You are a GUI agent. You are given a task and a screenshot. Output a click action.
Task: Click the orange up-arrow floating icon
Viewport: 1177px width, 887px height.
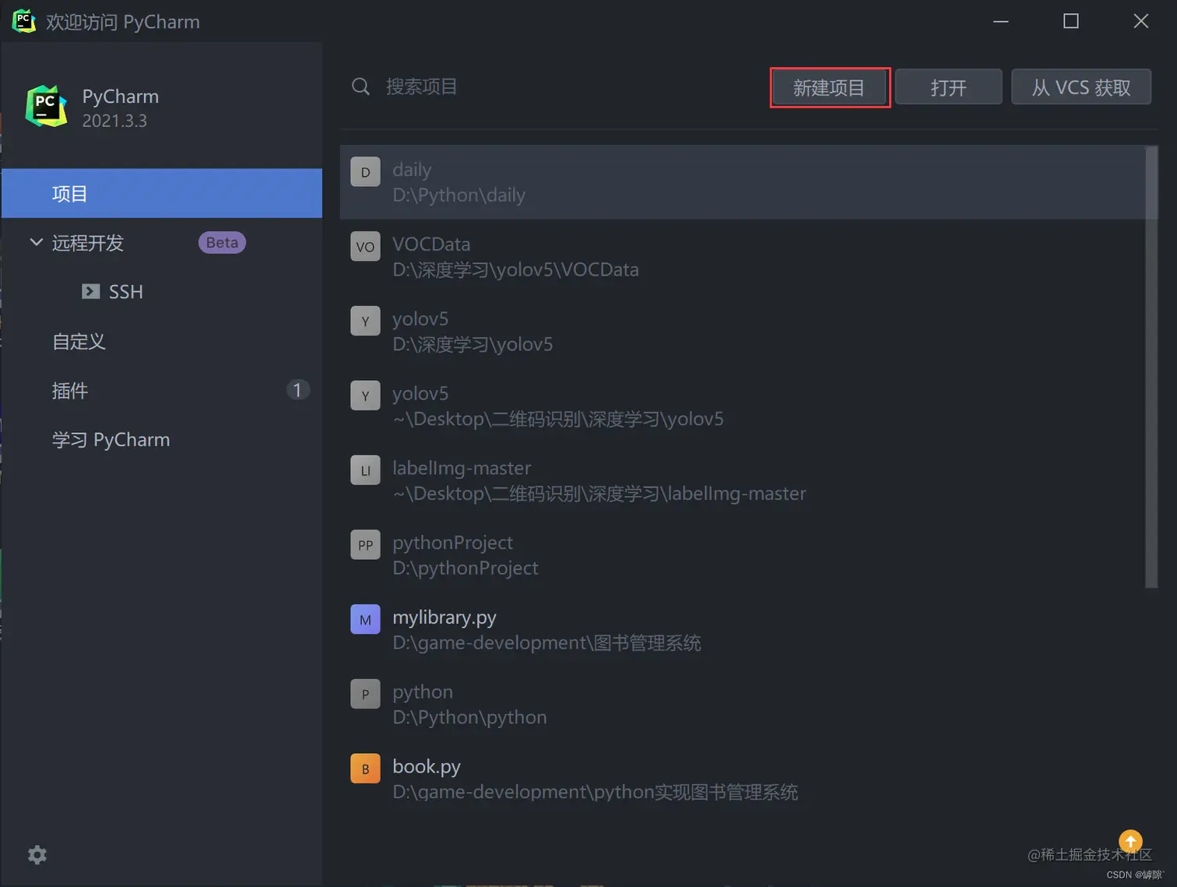click(1130, 841)
